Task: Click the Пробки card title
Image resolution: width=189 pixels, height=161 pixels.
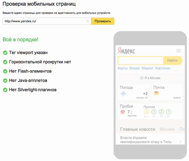Action: coord(126,106)
